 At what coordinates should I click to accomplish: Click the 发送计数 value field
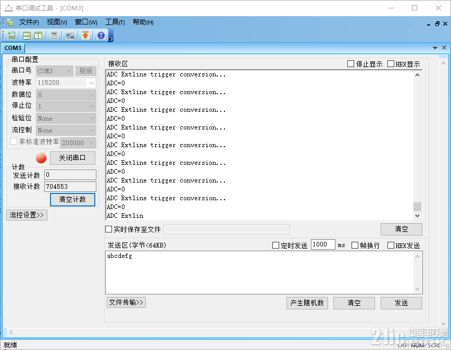click(70, 175)
